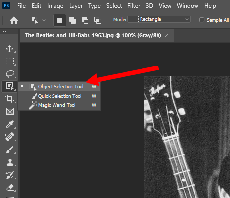Viewport: 230px width, 198px height.
Task: Click the Photoshop Ps logo icon
Action: click(6, 6)
